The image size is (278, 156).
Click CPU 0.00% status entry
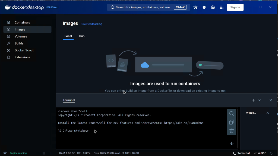[84, 153]
